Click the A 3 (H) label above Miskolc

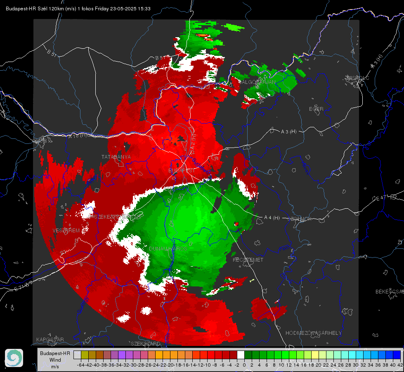(x=377, y=62)
